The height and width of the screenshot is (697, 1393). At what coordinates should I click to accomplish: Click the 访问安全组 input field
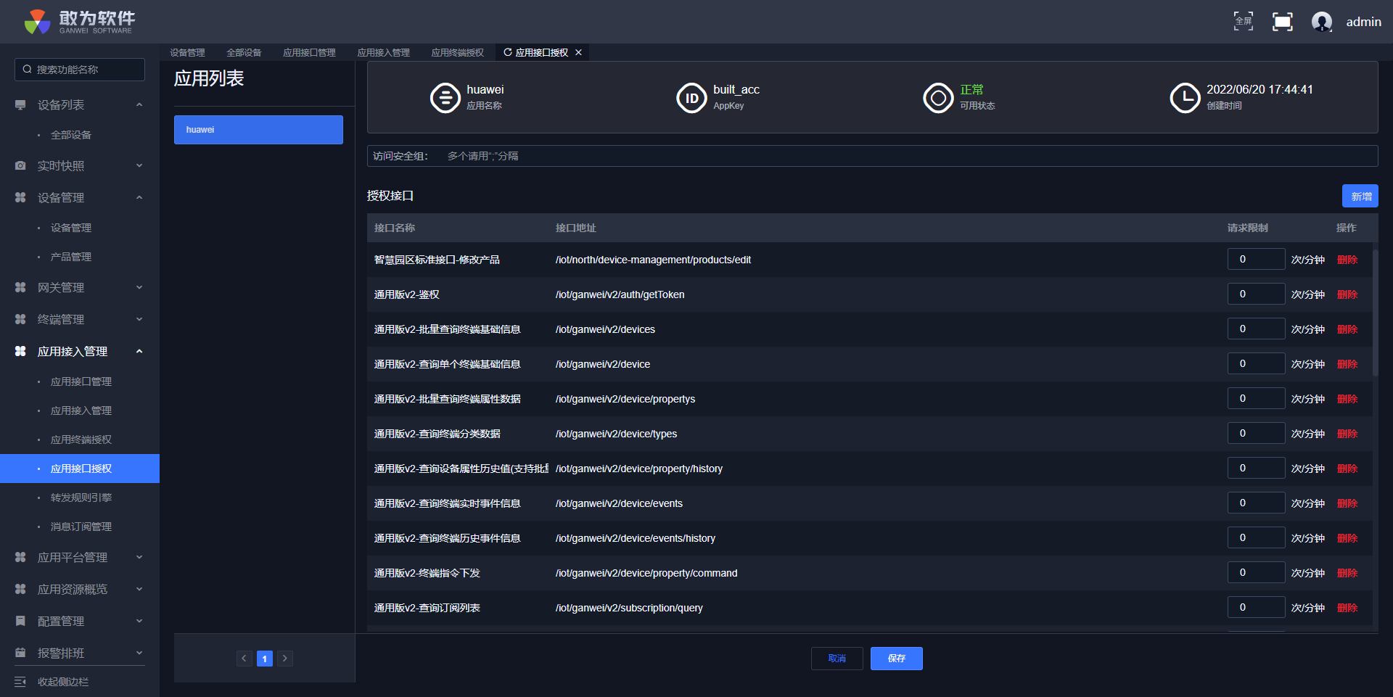tap(907, 156)
